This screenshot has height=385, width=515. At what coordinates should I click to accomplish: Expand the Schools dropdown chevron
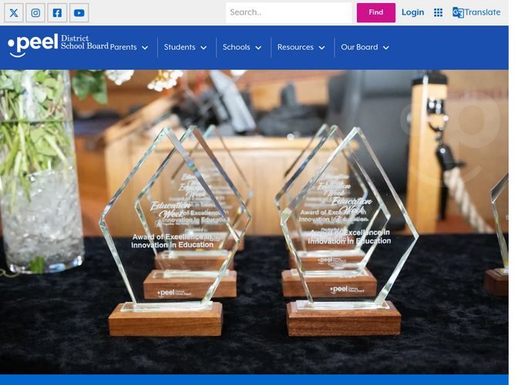click(x=258, y=48)
